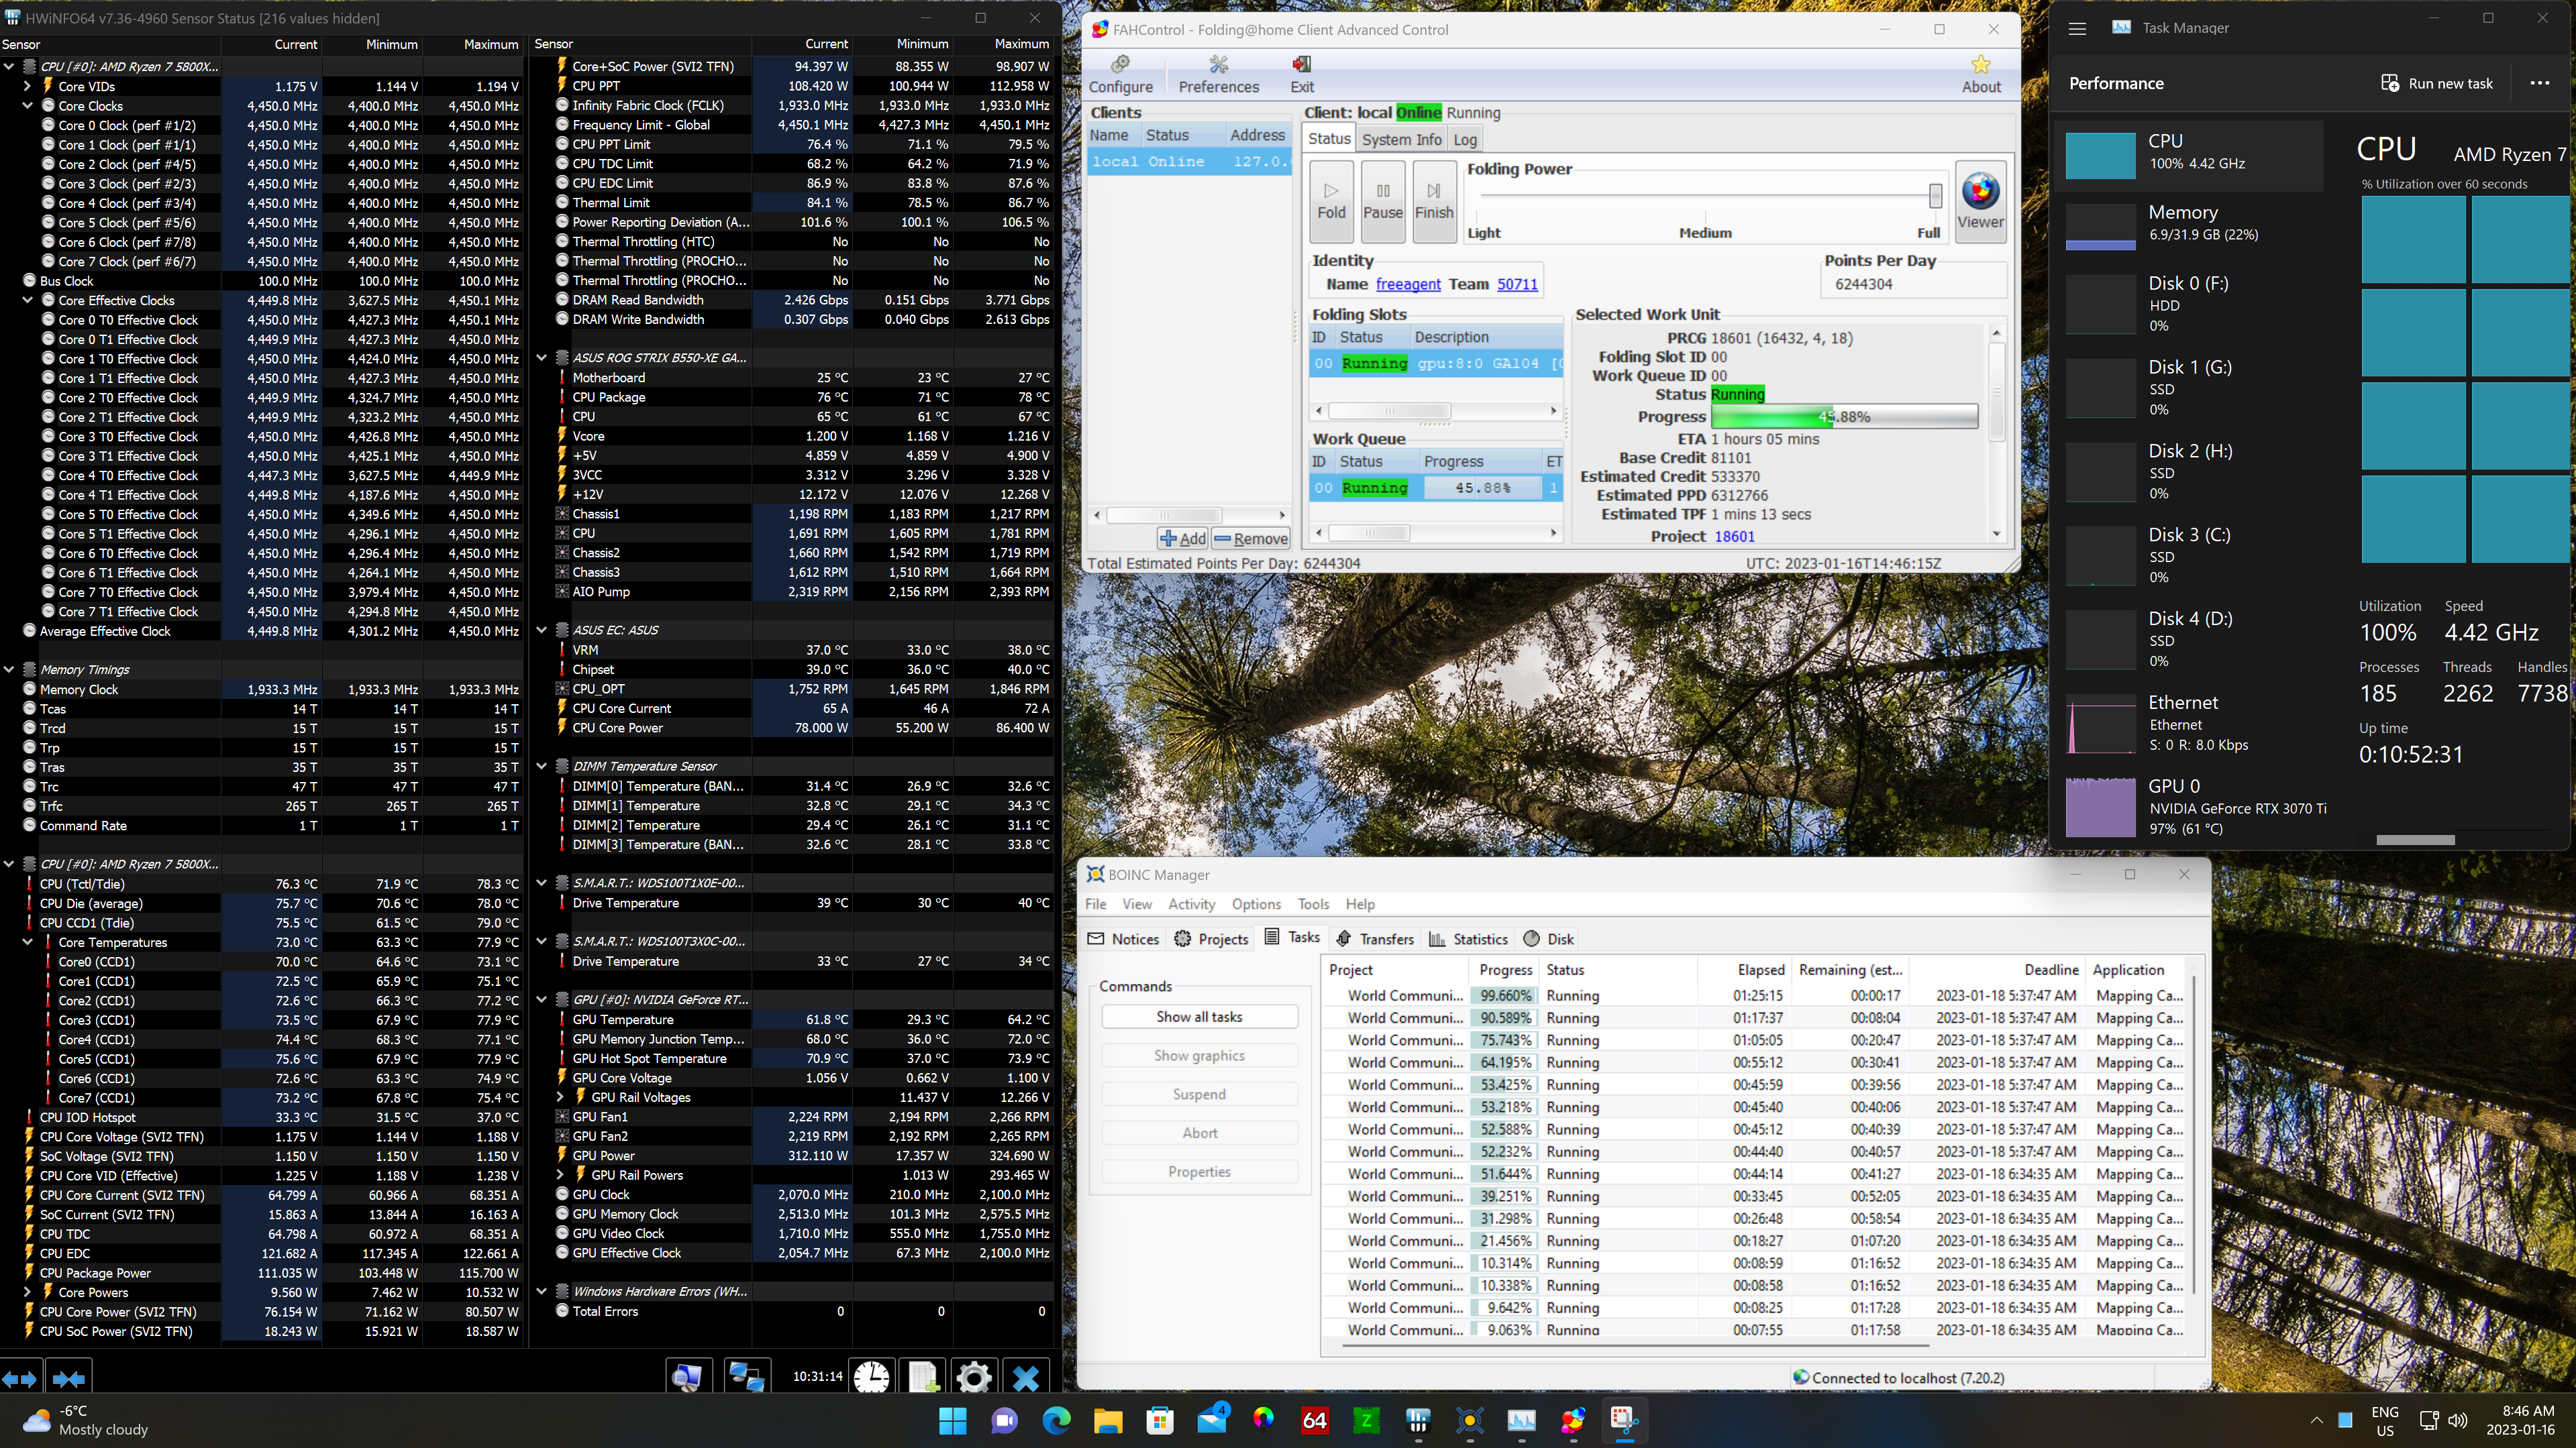The image size is (2576, 1448).
Task: Open Transfers tab in BOINC Manager
Action: 1375,938
